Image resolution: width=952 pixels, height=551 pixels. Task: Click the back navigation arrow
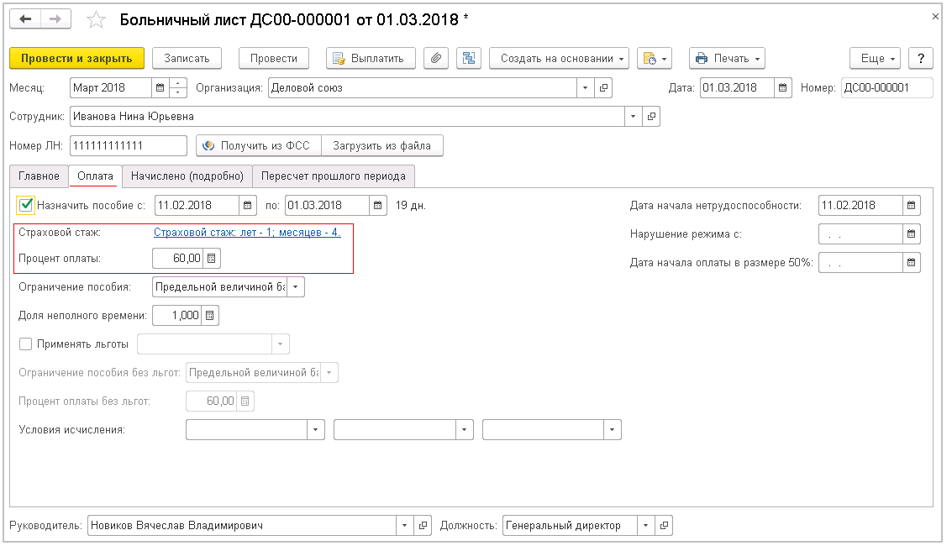25,19
